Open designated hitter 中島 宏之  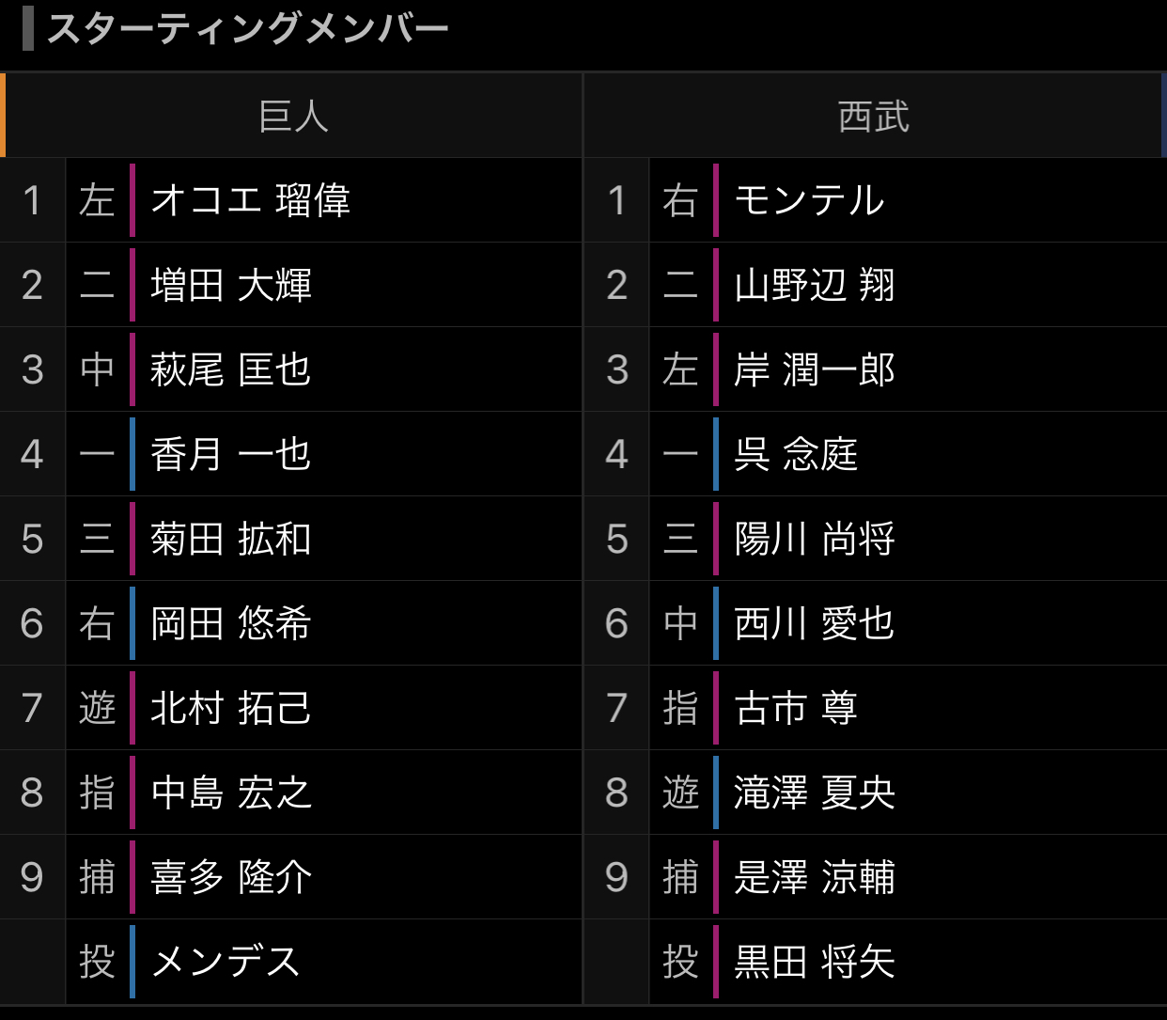point(230,792)
